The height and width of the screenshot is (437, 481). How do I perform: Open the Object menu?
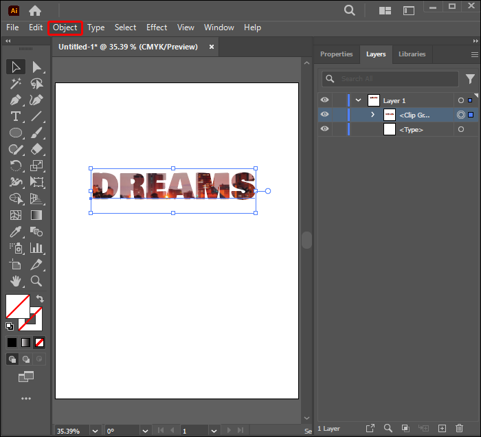tap(65, 27)
